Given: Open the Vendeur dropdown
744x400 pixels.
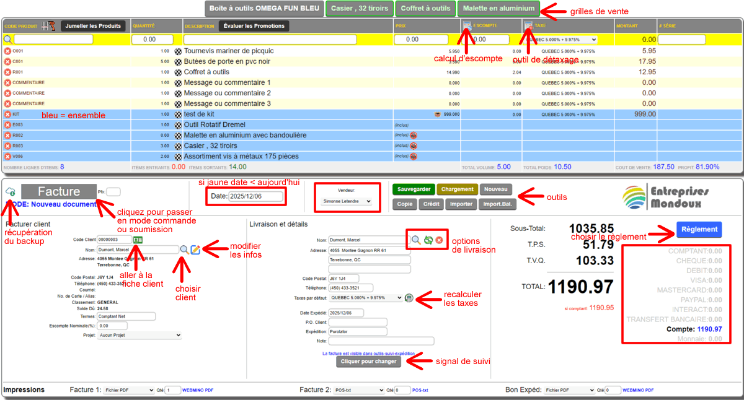Looking at the screenshot, I should (x=347, y=201).
